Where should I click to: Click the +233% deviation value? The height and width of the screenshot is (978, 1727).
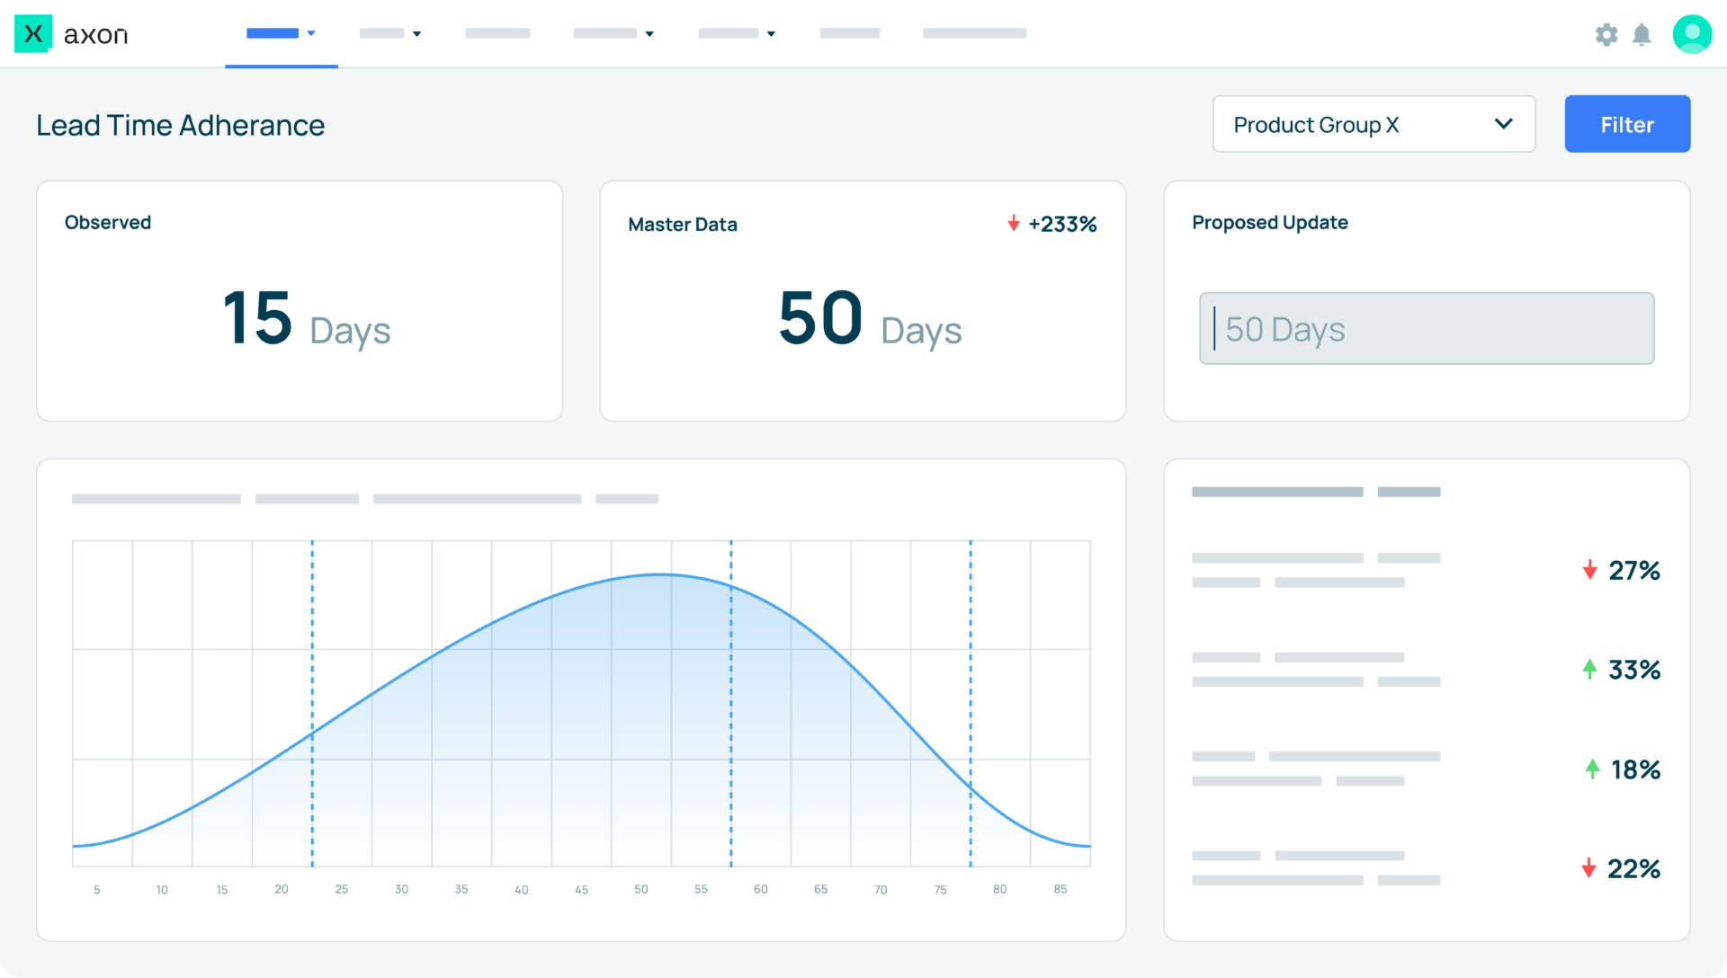[x=1062, y=224]
